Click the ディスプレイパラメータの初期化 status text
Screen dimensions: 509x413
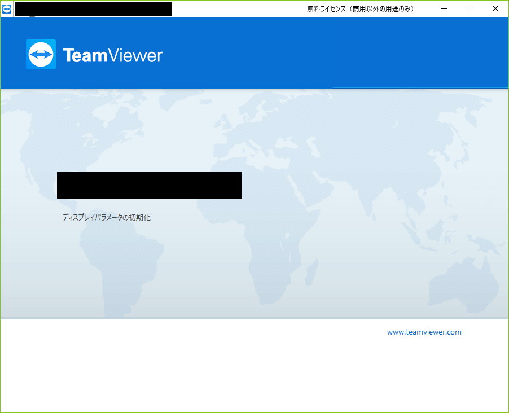pos(107,217)
